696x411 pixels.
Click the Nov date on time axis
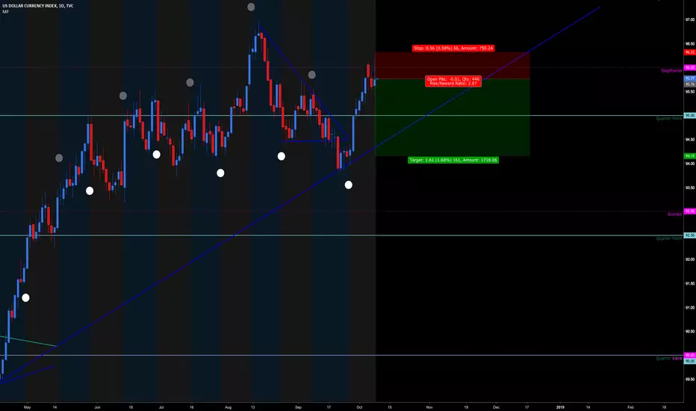[429, 407]
